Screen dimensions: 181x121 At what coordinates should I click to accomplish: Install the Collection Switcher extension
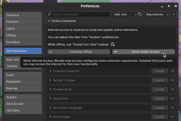pos(159,71)
